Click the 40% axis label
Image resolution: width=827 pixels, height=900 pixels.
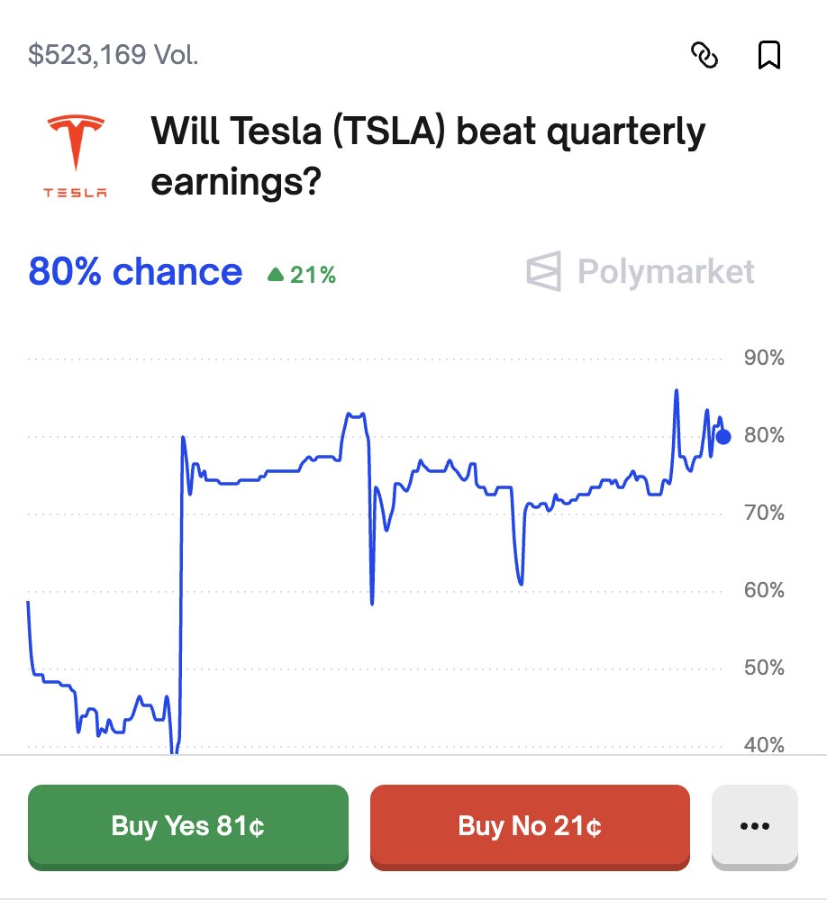tap(764, 745)
